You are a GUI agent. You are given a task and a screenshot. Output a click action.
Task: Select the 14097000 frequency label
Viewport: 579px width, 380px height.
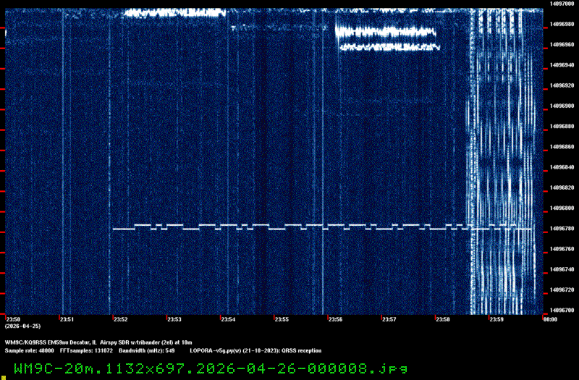(562, 4)
